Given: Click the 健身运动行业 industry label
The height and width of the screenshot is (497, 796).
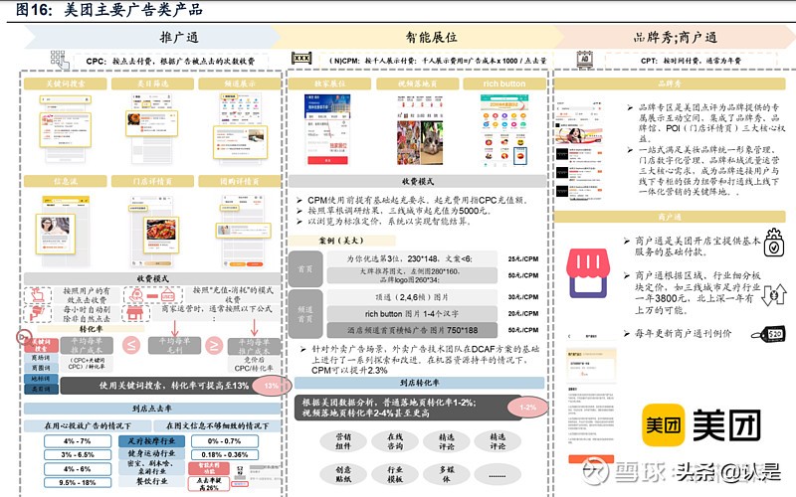Looking at the screenshot, I should 151,453.
